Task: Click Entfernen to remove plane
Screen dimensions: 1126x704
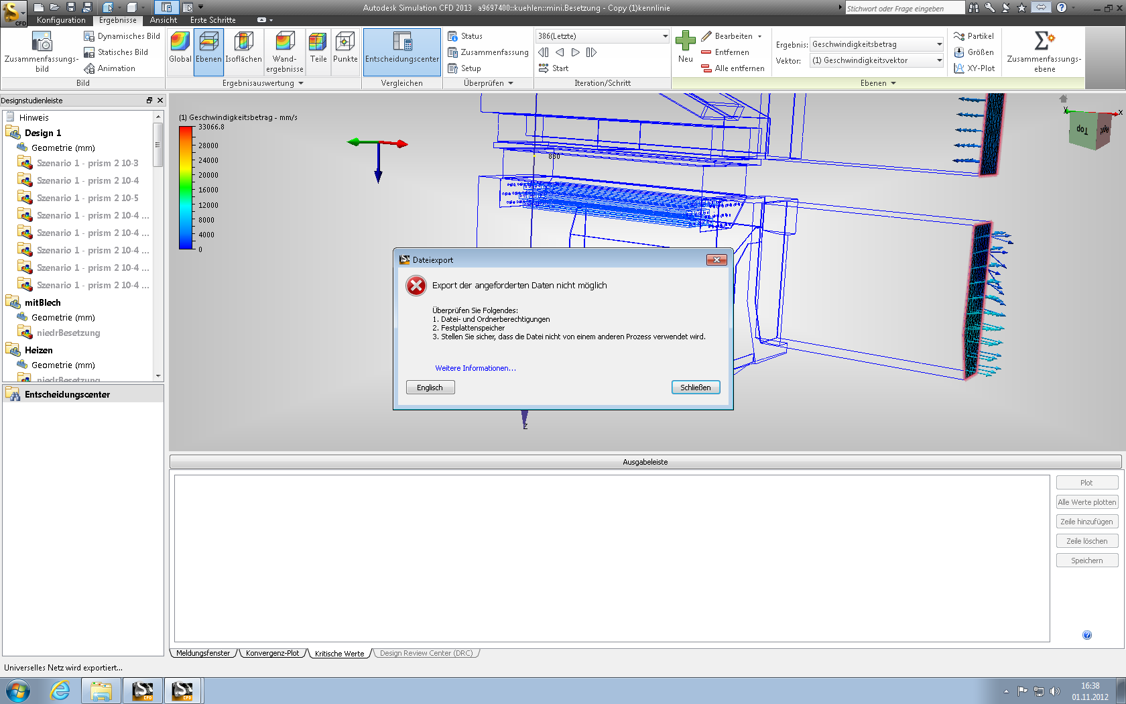Action: [725, 52]
